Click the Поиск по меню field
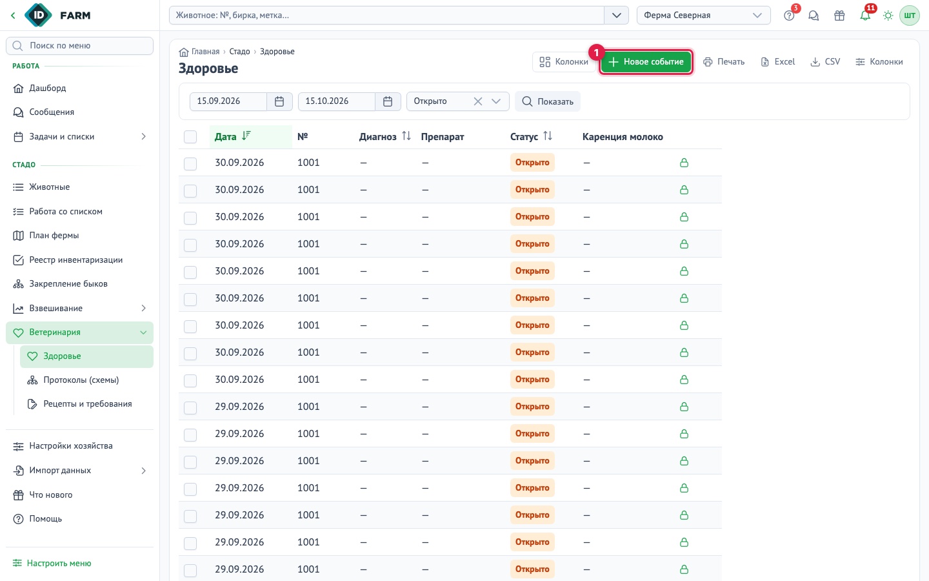Screen dimensions: 929x581 tap(79, 46)
